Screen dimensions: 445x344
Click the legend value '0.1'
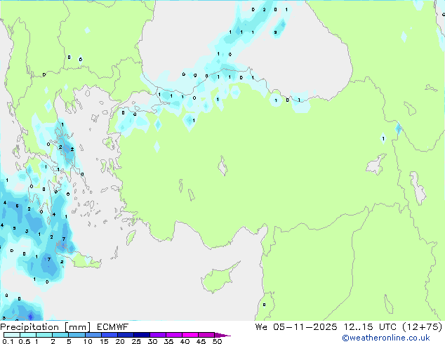tap(8, 341)
